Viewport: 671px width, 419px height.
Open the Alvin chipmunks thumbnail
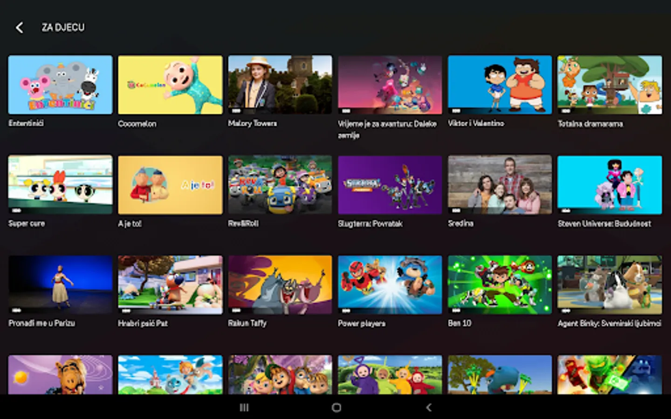tap(280, 375)
